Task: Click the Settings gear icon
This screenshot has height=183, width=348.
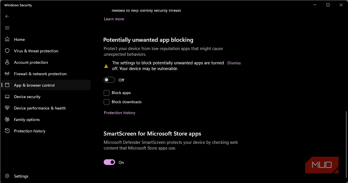Action: point(7,176)
